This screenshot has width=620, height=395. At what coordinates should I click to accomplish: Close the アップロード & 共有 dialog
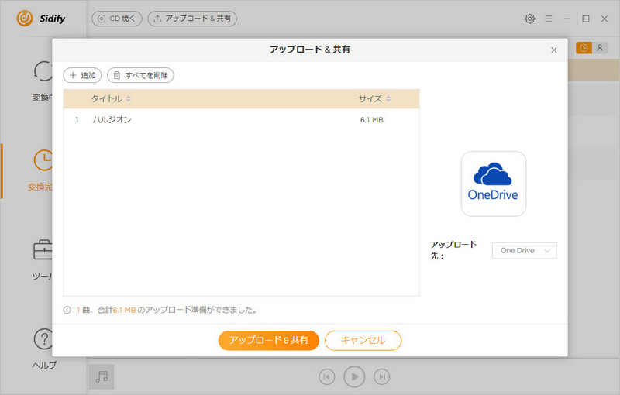[554, 50]
